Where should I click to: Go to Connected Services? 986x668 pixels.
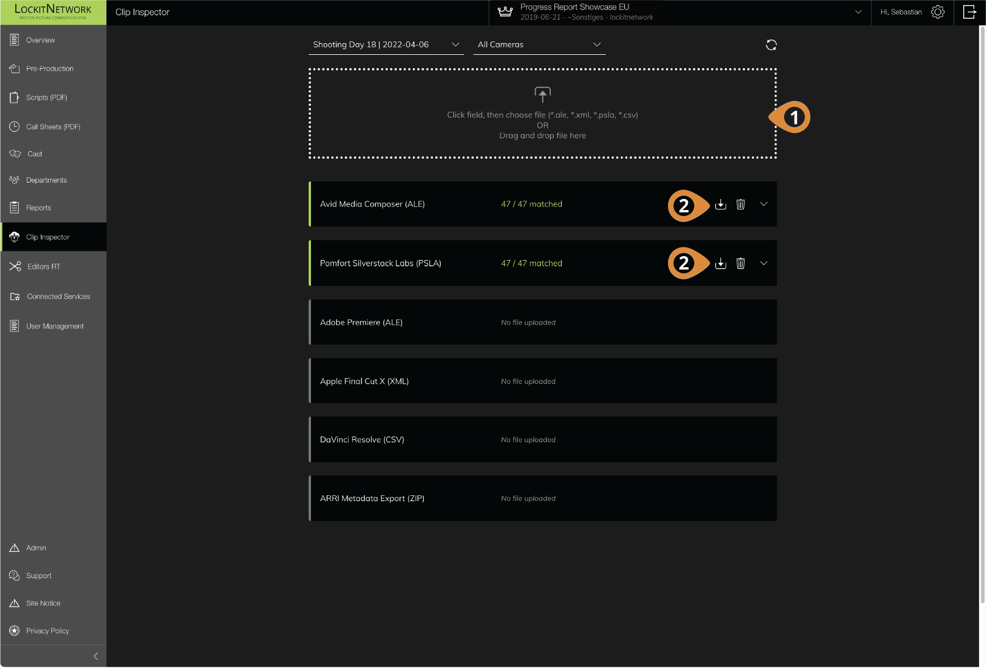pyautogui.click(x=53, y=296)
